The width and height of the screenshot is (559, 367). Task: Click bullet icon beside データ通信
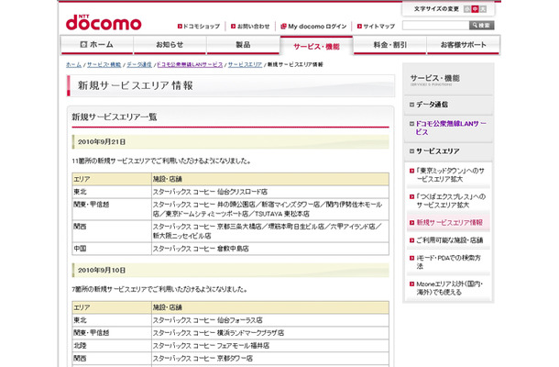(x=411, y=105)
